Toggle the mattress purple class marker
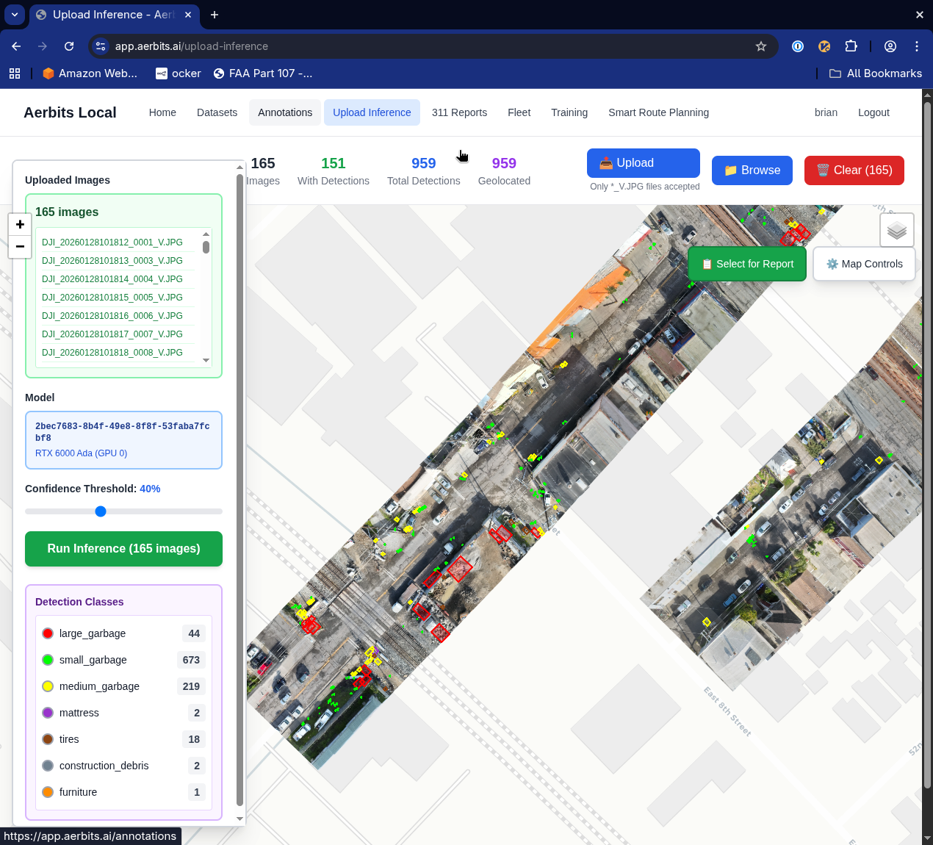 click(48, 712)
